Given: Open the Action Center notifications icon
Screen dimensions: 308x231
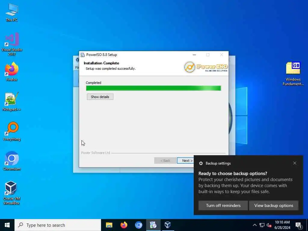Looking at the screenshot, I should click(299, 225).
